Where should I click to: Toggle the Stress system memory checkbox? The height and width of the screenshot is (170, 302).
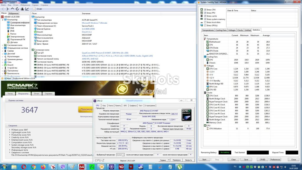pos(205,19)
